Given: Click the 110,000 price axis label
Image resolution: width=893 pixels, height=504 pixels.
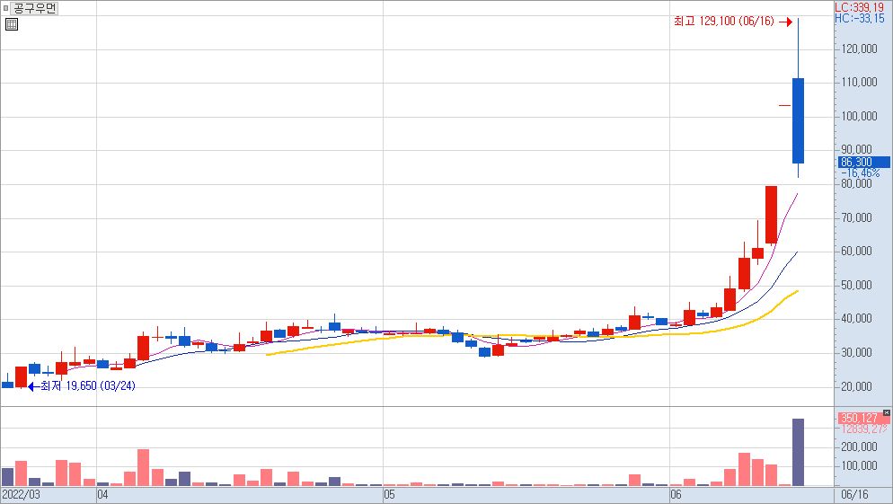Looking at the screenshot, I should click(x=859, y=83).
